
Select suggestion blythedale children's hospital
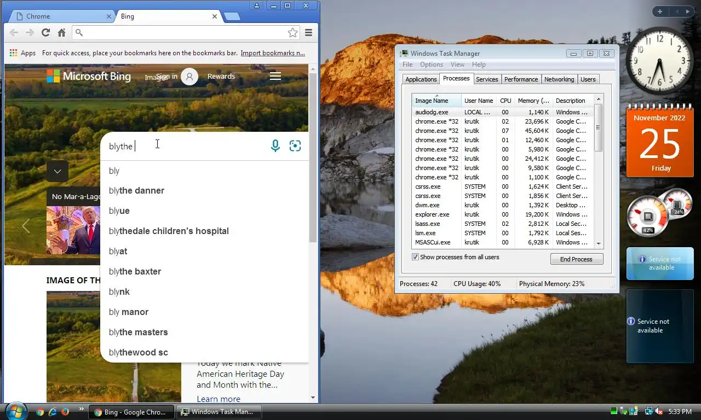(204, 231)
